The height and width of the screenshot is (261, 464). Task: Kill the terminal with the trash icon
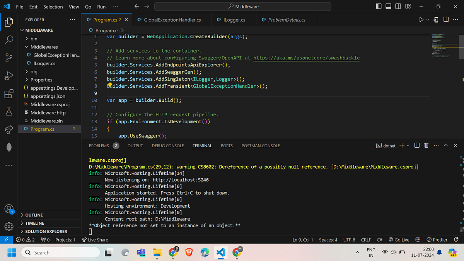coord(426,145)
